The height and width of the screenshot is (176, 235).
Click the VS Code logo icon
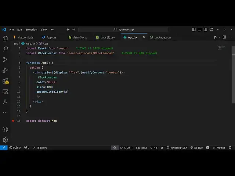(4, 29)
